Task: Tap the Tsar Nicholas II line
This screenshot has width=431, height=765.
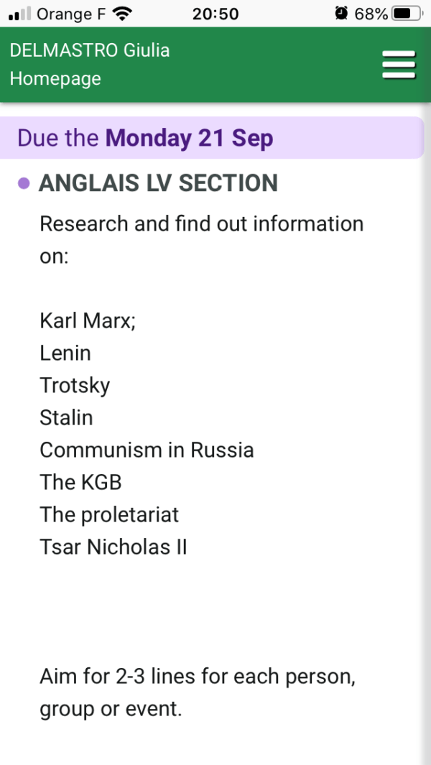Action: coord(113,547)
